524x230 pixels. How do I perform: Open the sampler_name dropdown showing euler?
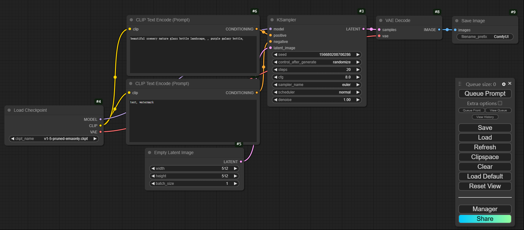click(x=317, y=85)
